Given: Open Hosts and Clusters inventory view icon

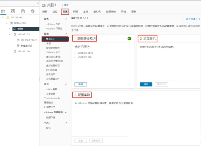Looking at the screenshot, I should coord(3,11).
